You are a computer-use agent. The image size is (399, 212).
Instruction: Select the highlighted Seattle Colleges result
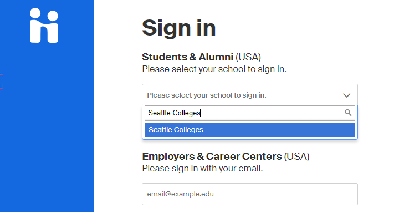250,130
